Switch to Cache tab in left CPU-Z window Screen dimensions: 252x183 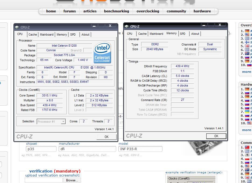coord(33,34)
